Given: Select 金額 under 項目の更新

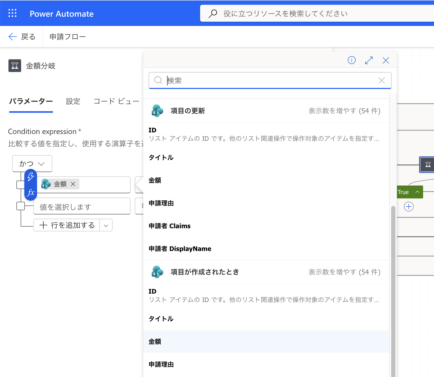Looking at the screenshot, I should (x=266, y=180).
